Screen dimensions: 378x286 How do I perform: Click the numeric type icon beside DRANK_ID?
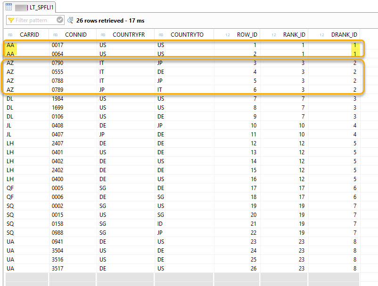[x=322, y=35]
